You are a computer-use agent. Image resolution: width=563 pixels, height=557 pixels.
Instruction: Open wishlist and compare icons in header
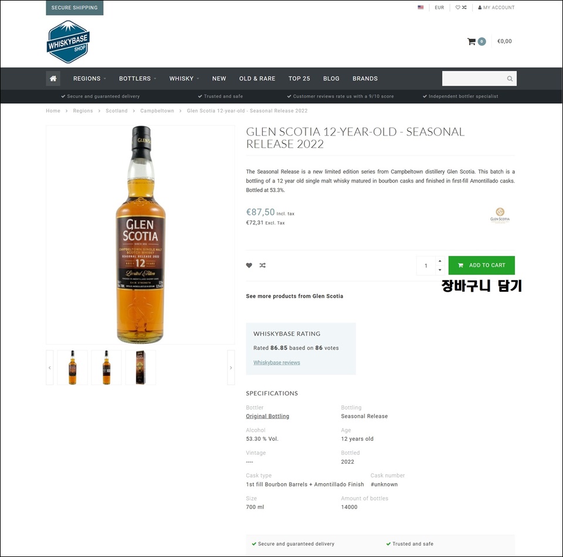(x=461, y=7)
